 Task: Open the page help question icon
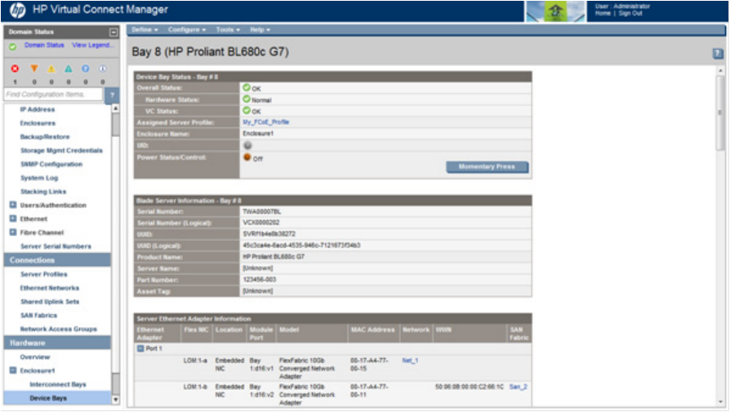pos(718,54)
